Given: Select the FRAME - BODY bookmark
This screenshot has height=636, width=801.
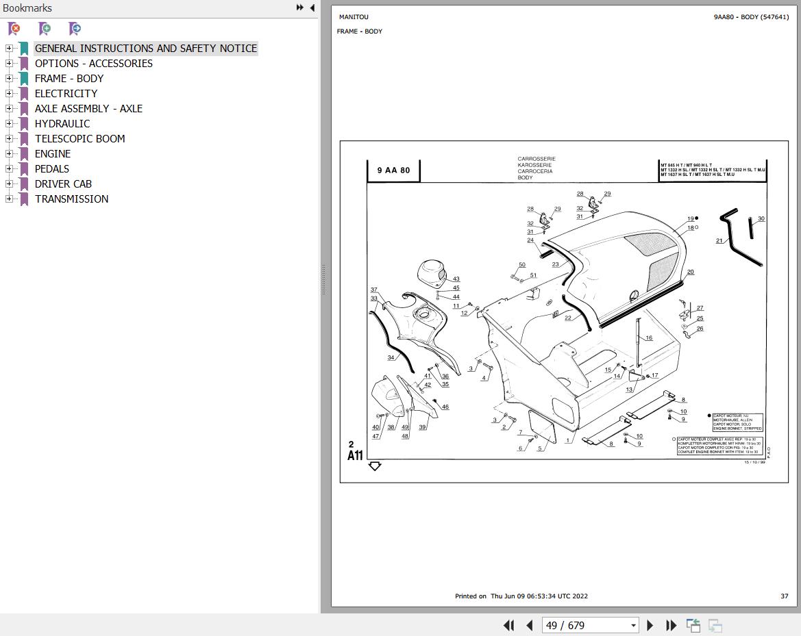Looking at the screenshot, I should 69,79.
